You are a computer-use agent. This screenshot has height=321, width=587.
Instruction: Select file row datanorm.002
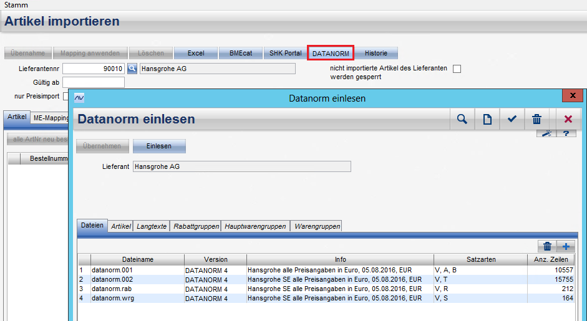tap(326, 279)
